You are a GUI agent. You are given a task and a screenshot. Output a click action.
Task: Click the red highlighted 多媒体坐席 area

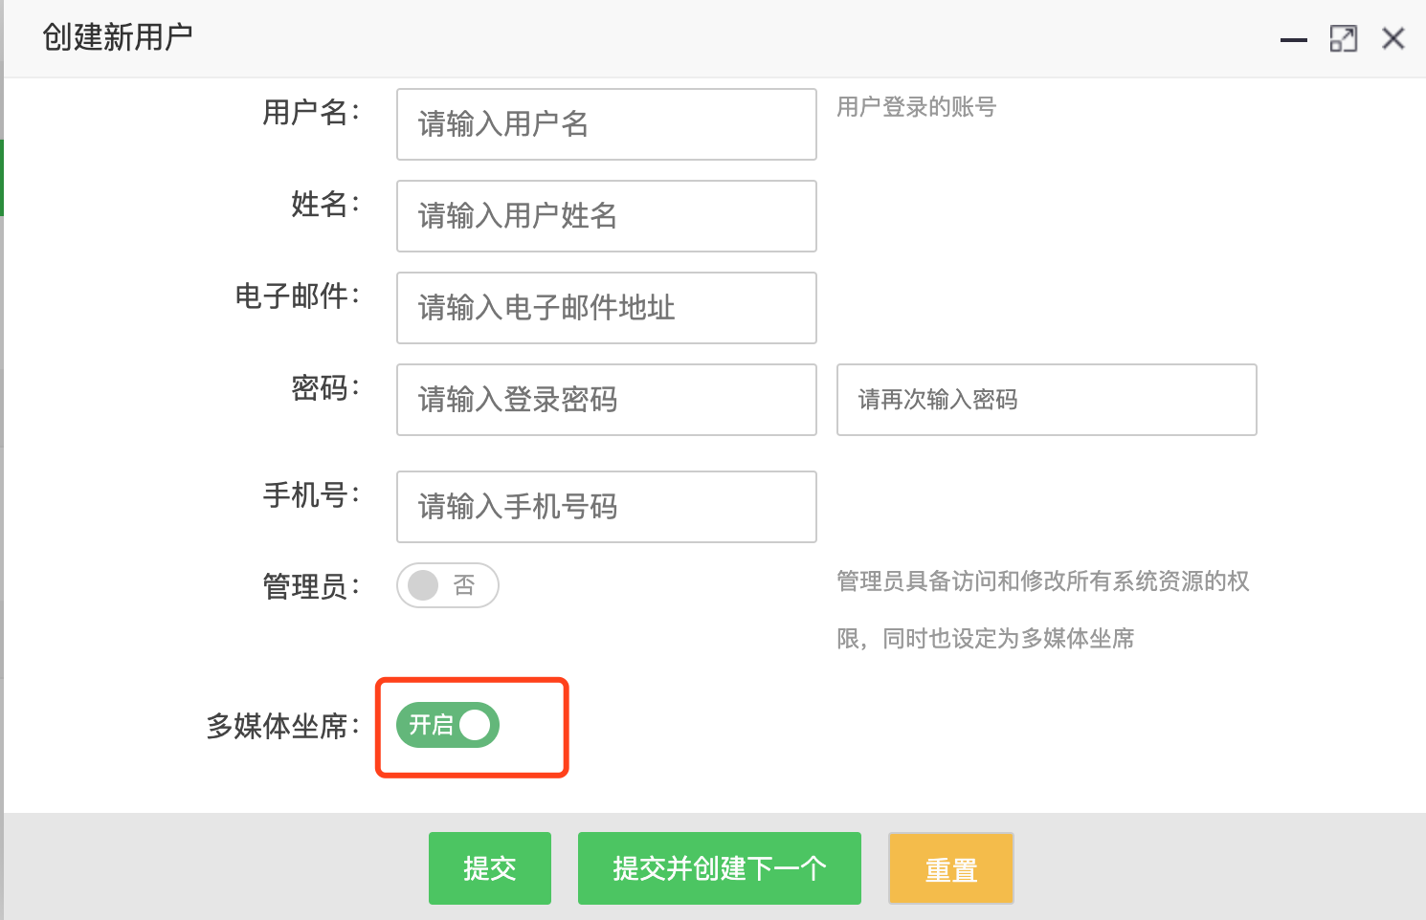[x=471, y=727]
